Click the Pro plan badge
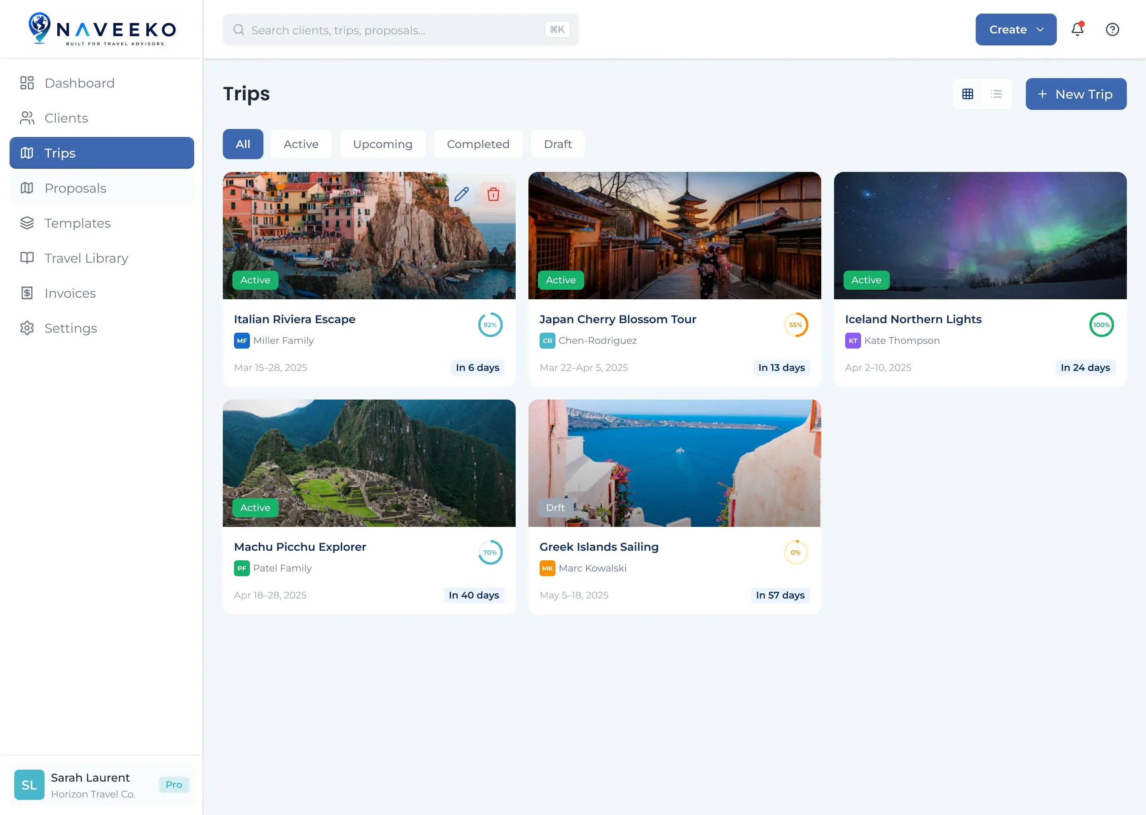1146x815 pixels. tap(174, 785)
